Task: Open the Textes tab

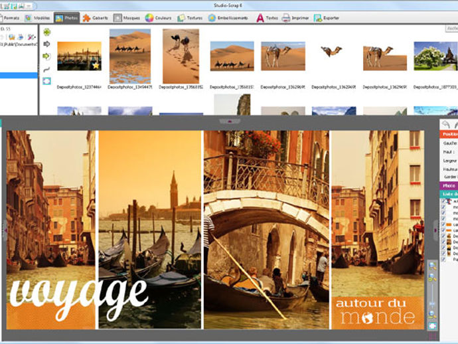Action: click(x=267, y=18)
